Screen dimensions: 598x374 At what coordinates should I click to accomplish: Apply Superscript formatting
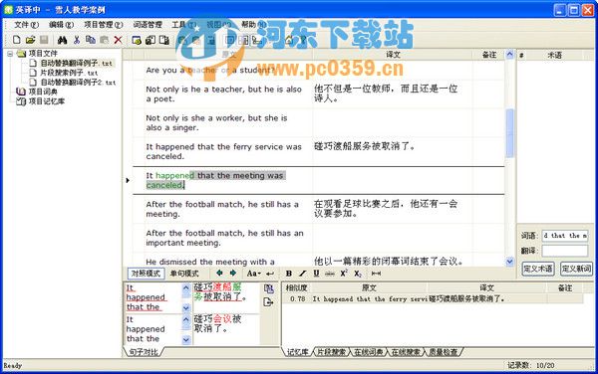[x=344, y=274]
